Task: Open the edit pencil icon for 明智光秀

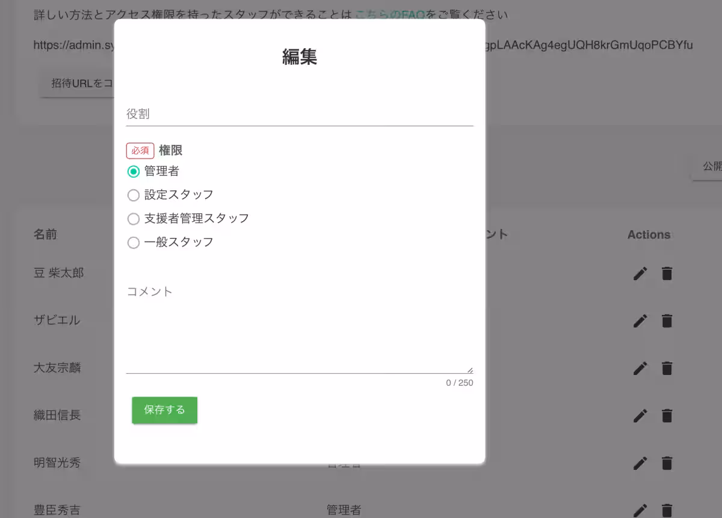Action: [x=640, y=463]
